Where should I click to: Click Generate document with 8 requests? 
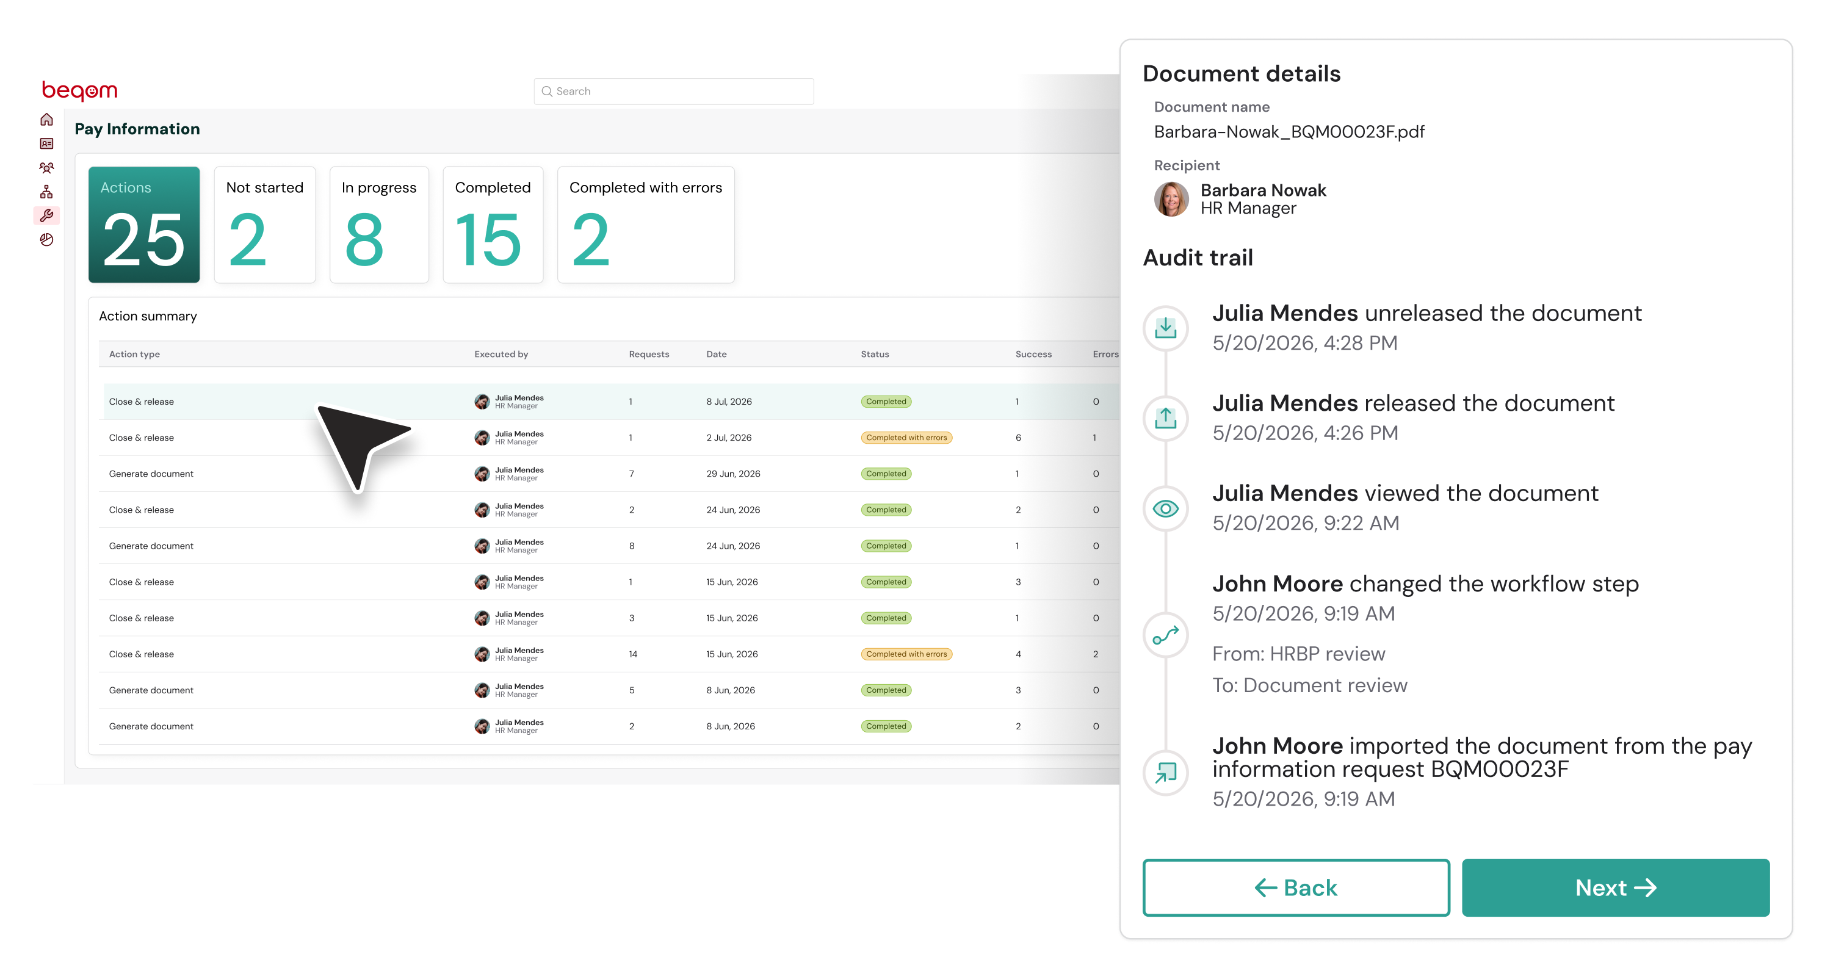(151, 546)
